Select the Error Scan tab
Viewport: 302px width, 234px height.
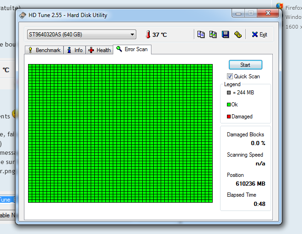pos(132,49)
